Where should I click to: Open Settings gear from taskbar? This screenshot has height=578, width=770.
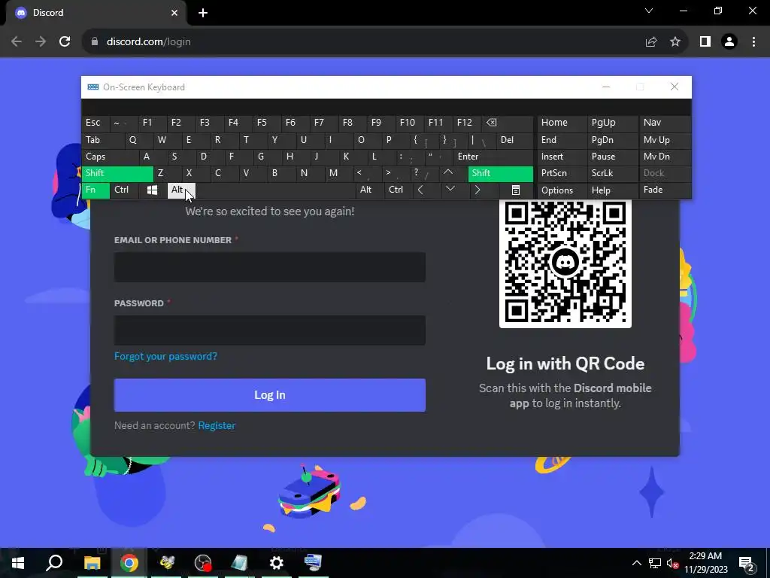point(277,563)
